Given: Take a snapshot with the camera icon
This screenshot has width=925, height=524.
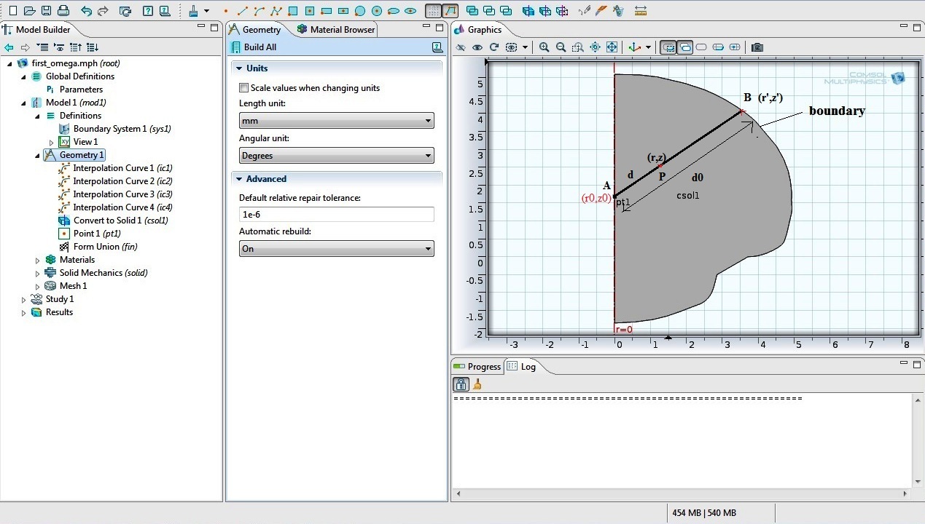Looking at the screenshot, I should tap(757, 47).
